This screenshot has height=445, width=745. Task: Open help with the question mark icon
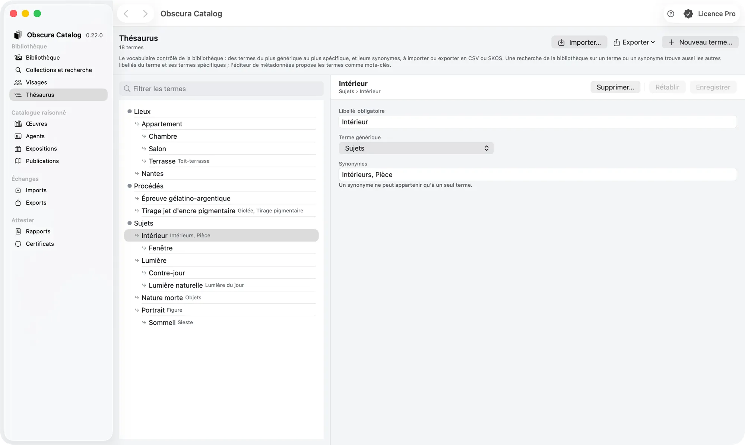click(x=670, y=14)
